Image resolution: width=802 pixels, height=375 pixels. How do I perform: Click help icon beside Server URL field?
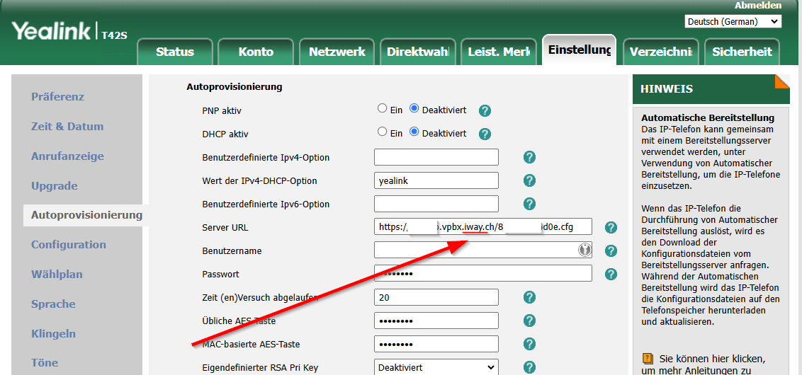click(611, 227)
